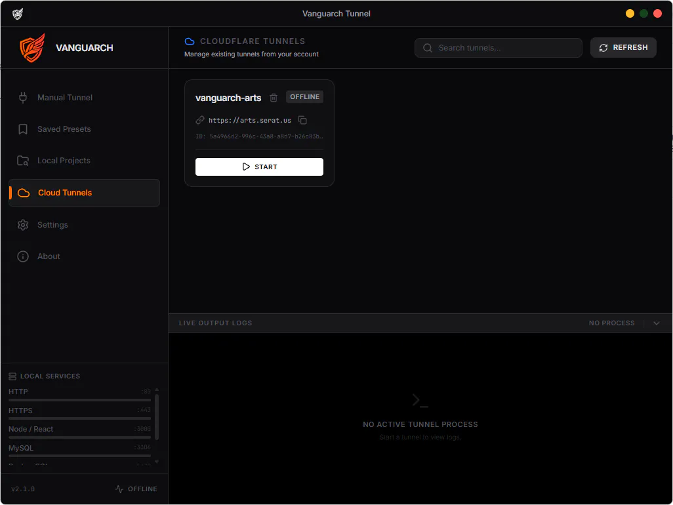Click the magnifier icon in search box
This screenshot has width=673, height=505.
point(428,48)
